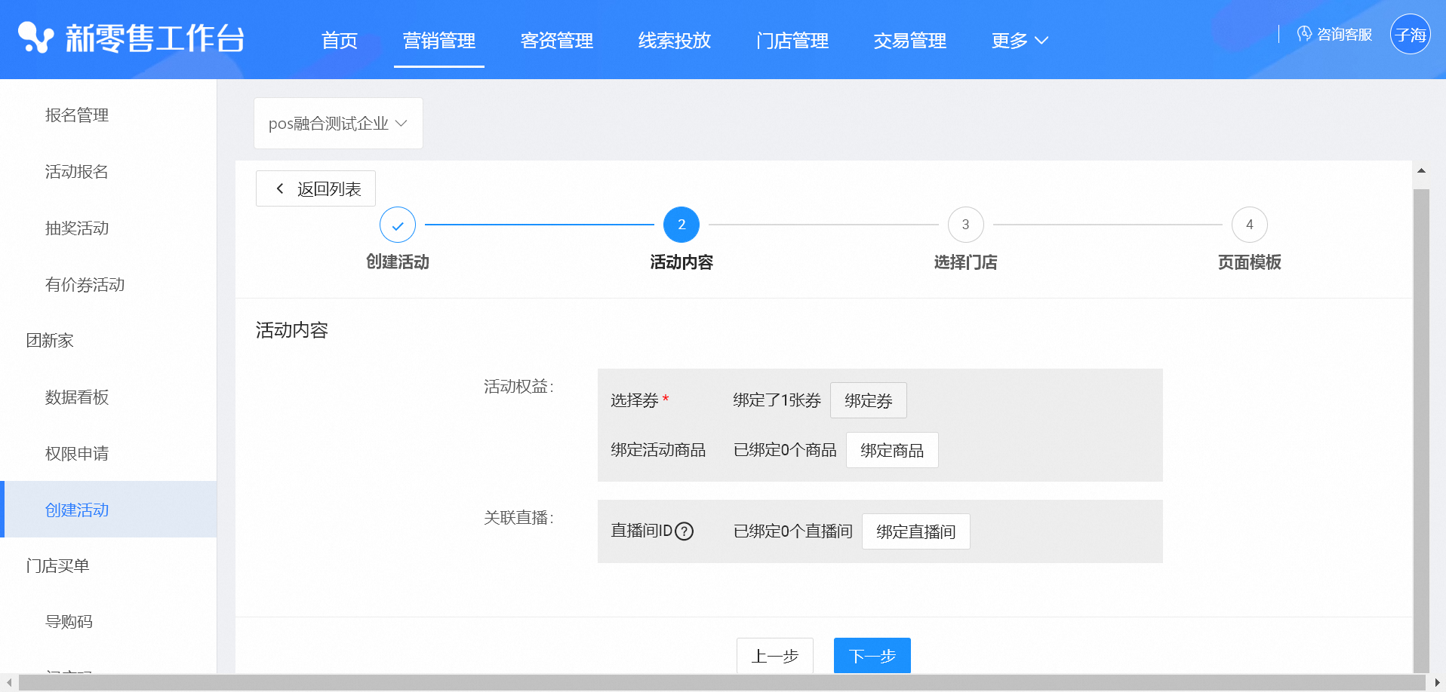Click the completed 创建活动 checkmark step
The image size is (1446, 692).
tap(398, 225)
